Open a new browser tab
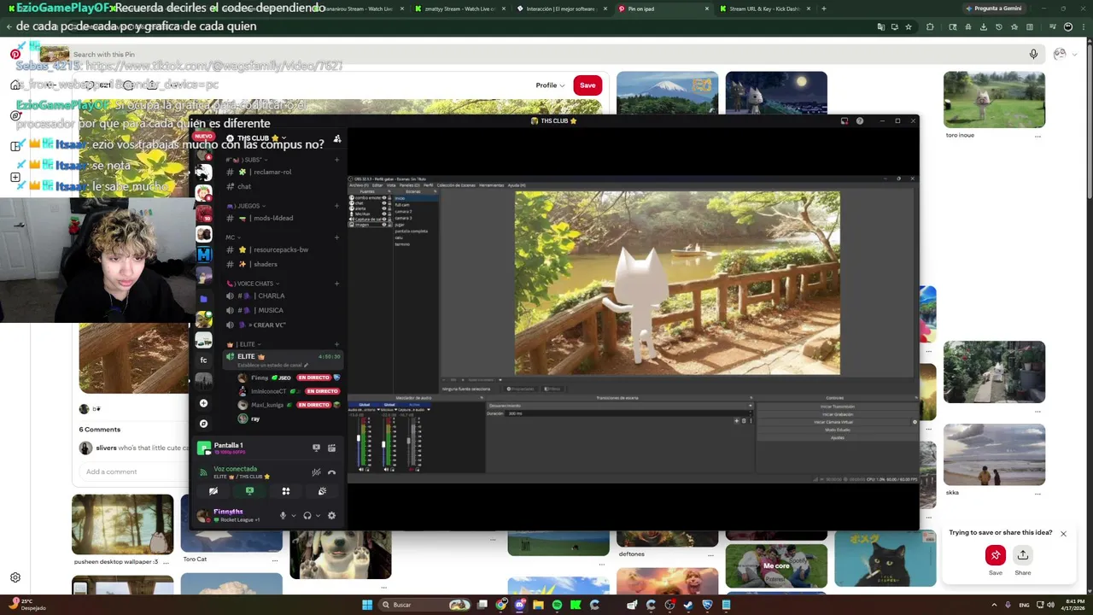The height and width of the screenshot is (615, 1093). (x=823, y=9)
